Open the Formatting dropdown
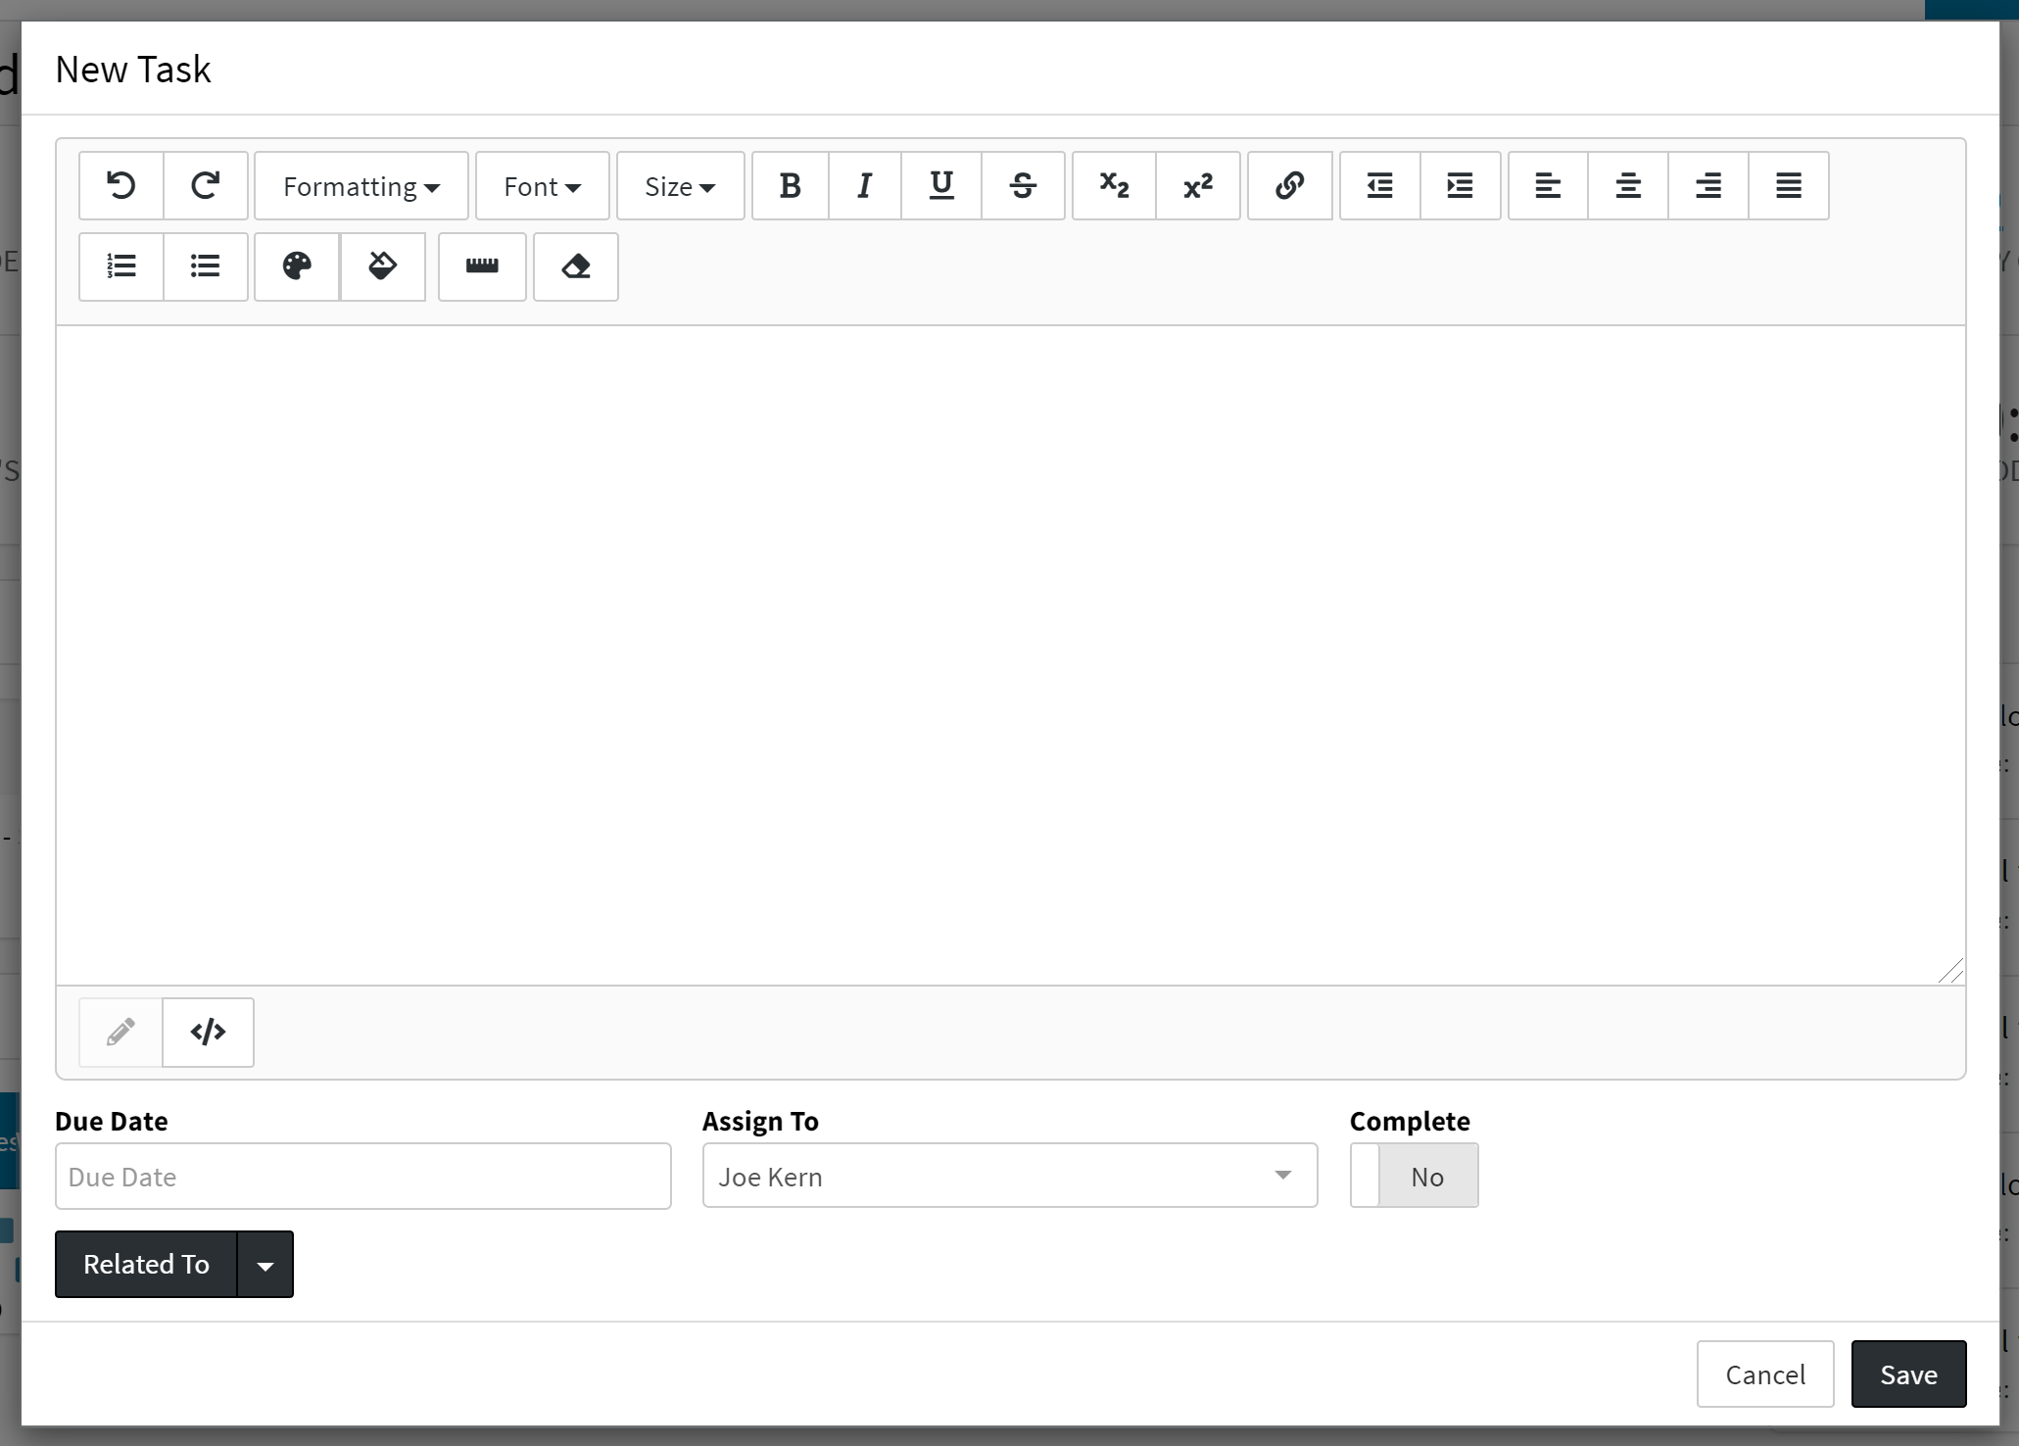Viewport: 2019px width, 1446px height. (x=361, y=186)
